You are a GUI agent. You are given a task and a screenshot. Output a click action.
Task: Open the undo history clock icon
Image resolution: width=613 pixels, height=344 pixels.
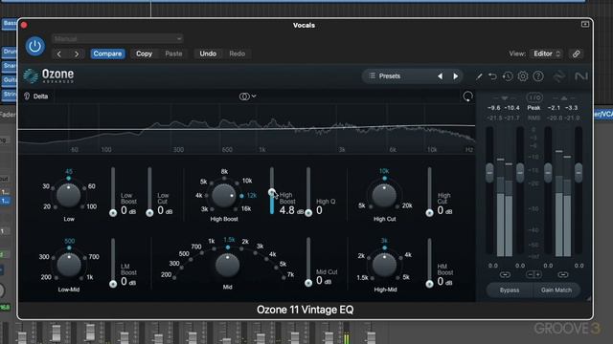(508, 76)
